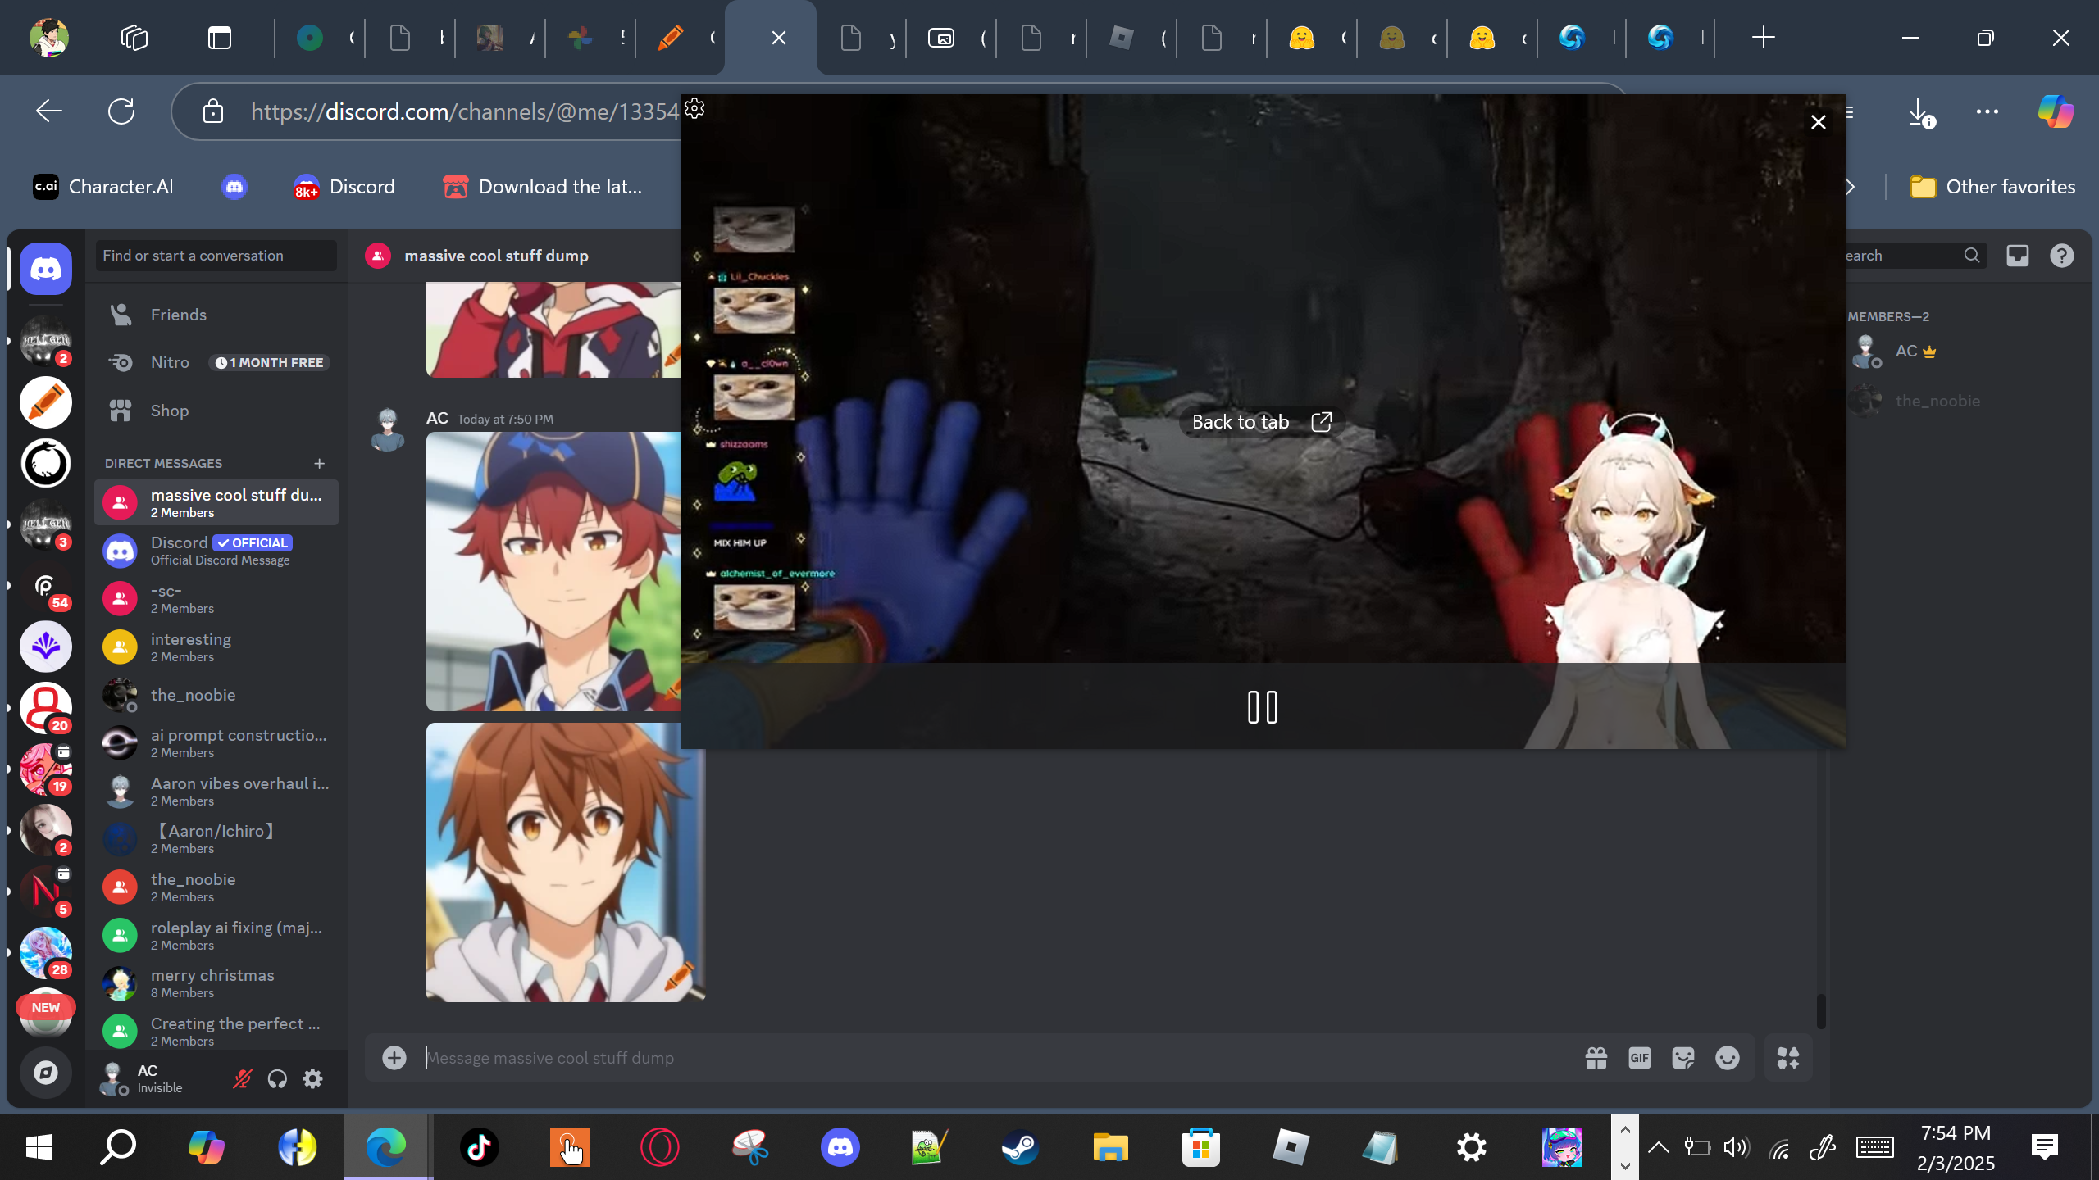The width and height of the screenshot is (2099, 1180).
Task: Toggle microphone mute in user panel
Action: point(242,1078)
